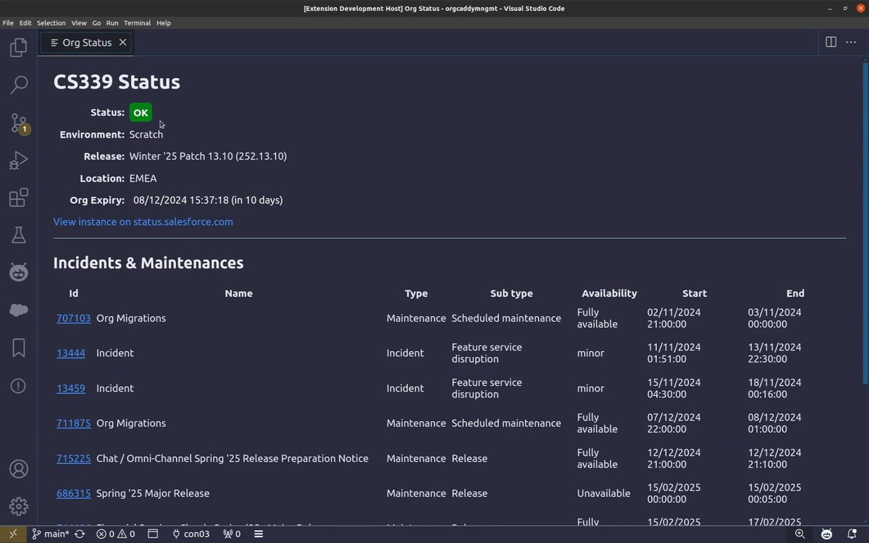The image size is (869, 543).
Task: Click the Incidents & Maintenances heading
Action: coord(148,263)
